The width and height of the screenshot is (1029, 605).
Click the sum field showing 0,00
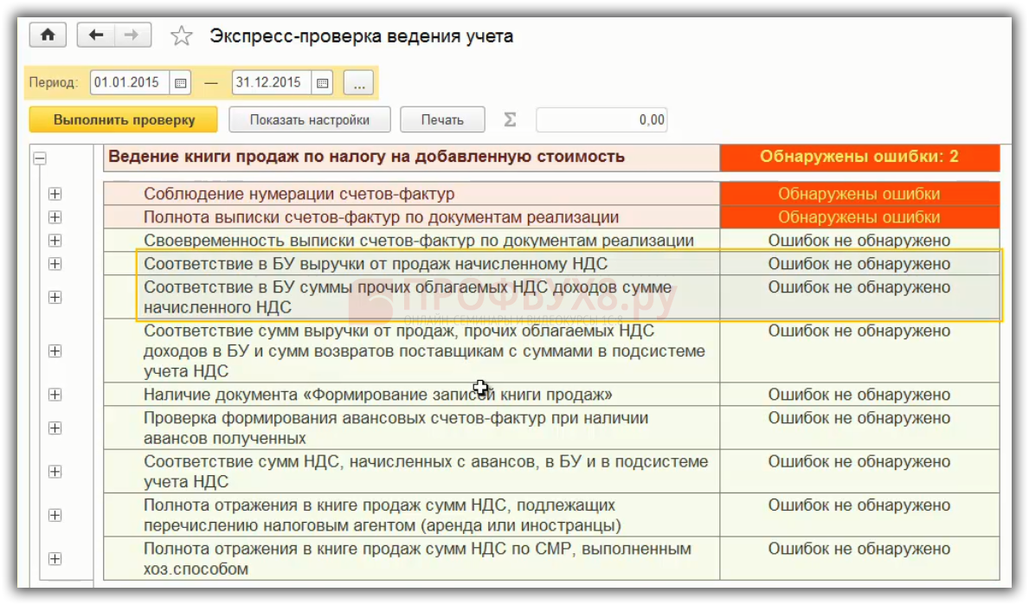click(x=601, y=119)
